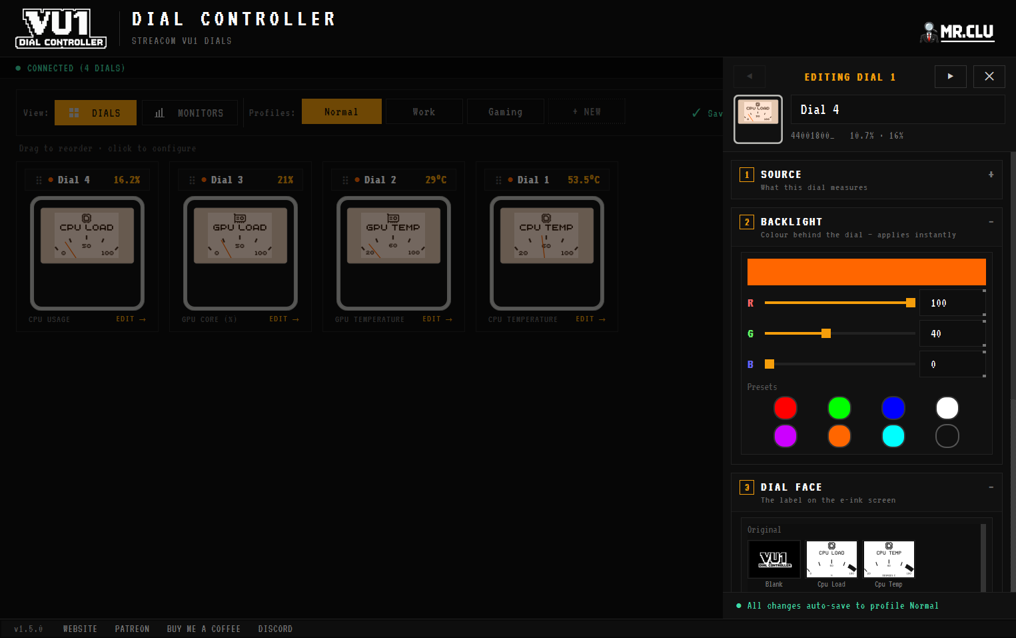Choose the orange backlight preset
The height and width of the screenshot is (638, 1016).
[x=839, y=436]
